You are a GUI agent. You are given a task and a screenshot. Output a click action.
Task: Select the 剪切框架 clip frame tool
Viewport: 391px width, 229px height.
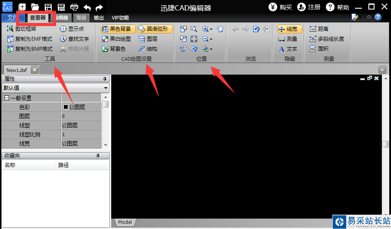pos(22,29)
